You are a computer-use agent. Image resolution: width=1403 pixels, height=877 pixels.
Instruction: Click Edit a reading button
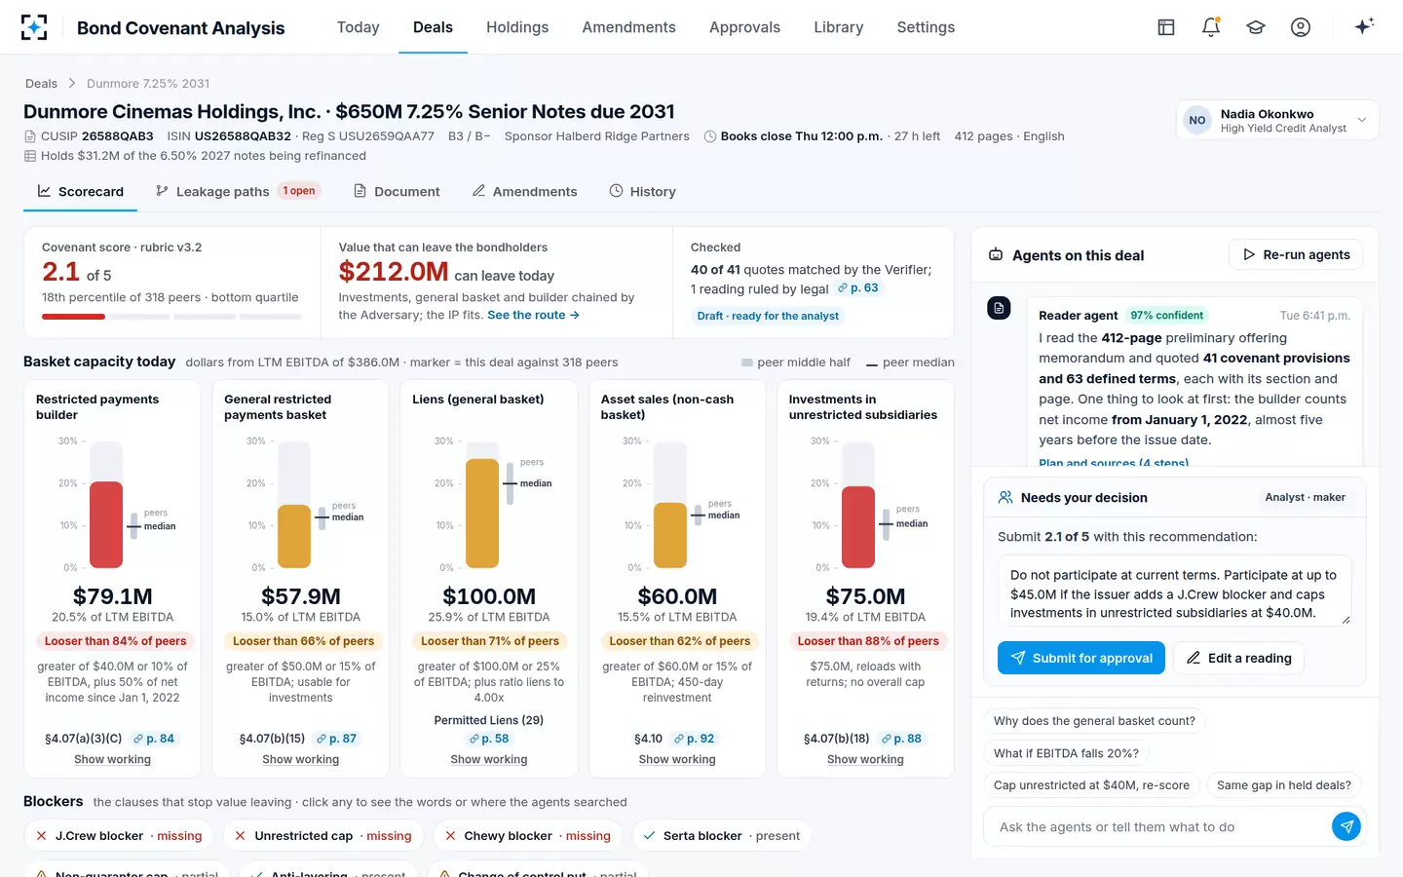click(x=1238, y=658)
